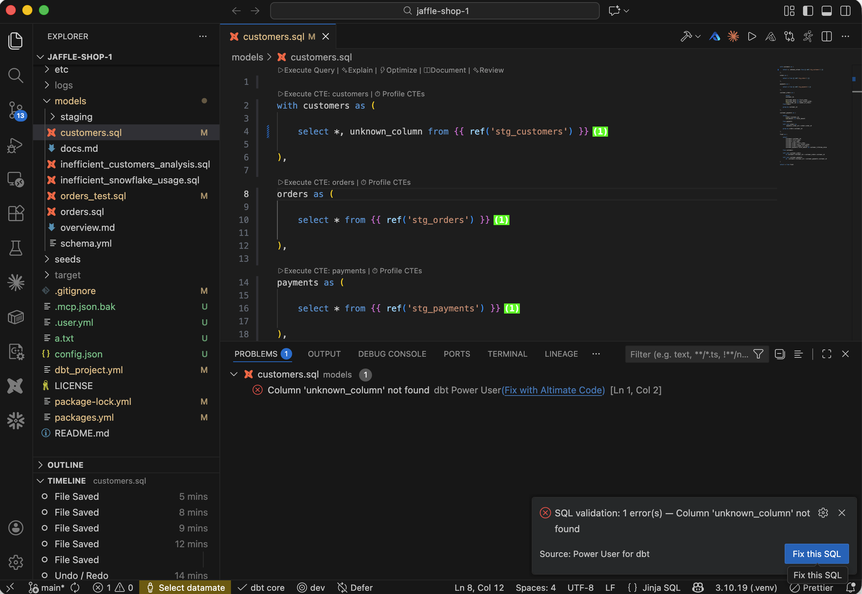Toggle Defer in status bar

tap(355, 587)
